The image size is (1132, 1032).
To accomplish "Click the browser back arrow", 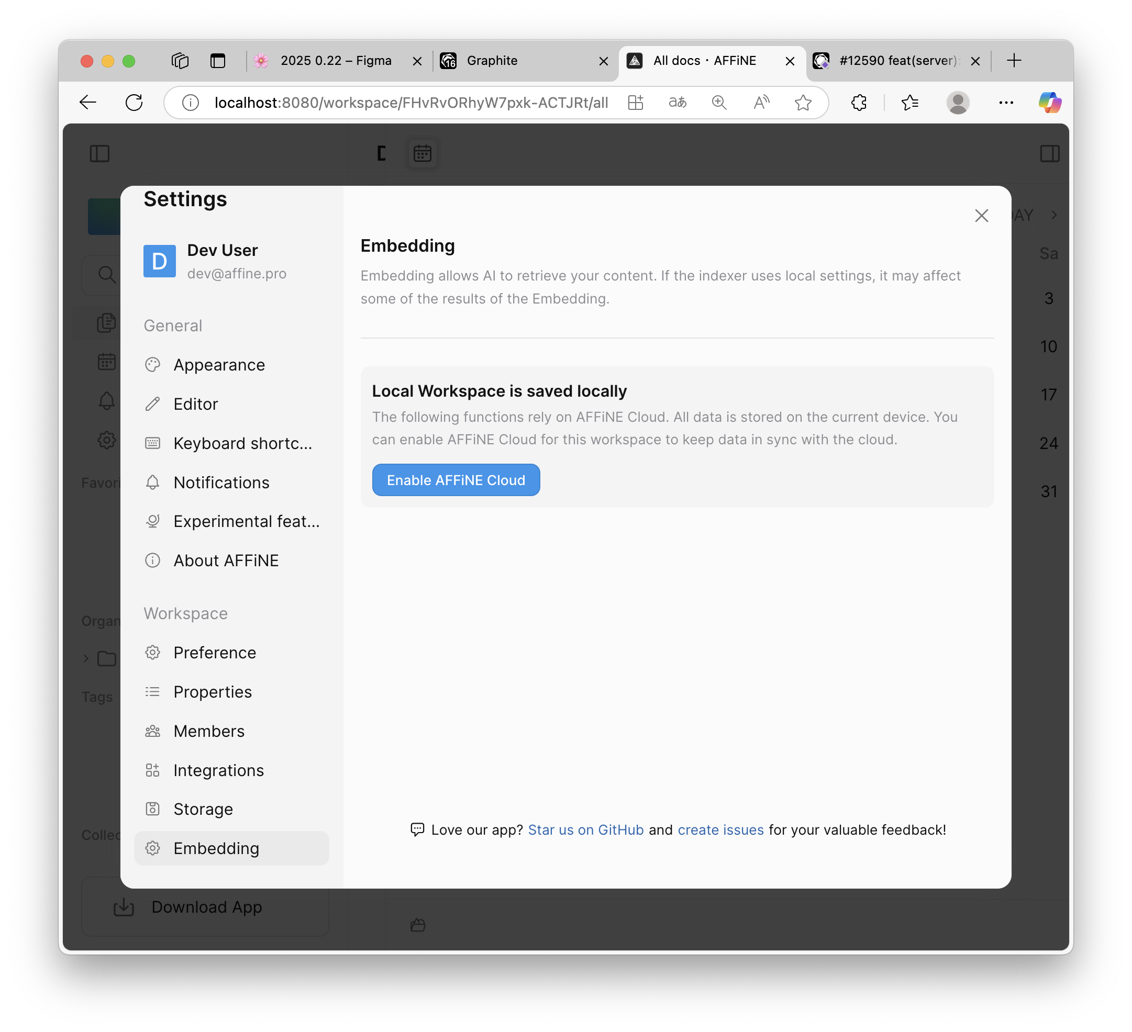I will (88, 103).
